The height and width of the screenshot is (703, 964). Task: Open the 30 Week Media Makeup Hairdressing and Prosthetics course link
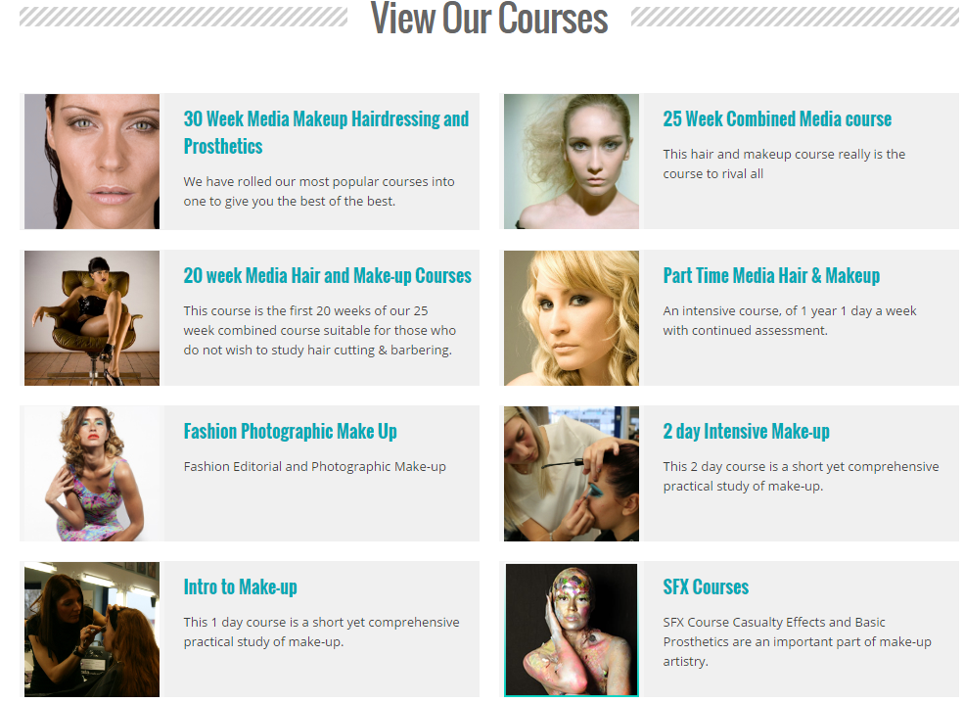pos(326,132)
